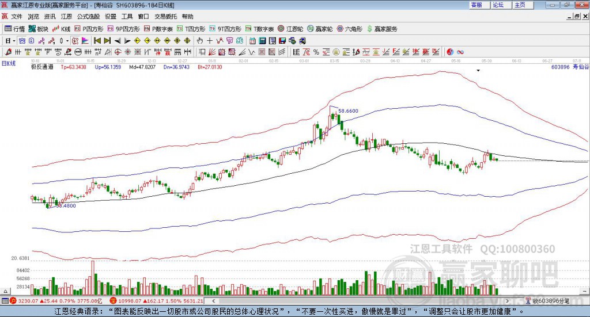Click the zigzag wave line tool
The width and height of the screenshot is (590, 317).
click(x=252, y=52)
